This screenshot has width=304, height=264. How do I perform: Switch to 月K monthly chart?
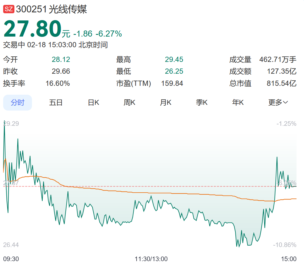(166, 102)
